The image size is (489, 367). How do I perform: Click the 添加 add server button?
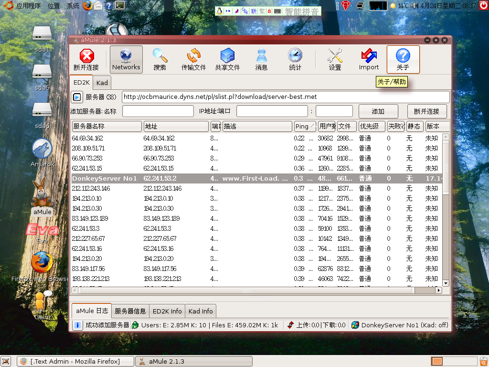378,111
